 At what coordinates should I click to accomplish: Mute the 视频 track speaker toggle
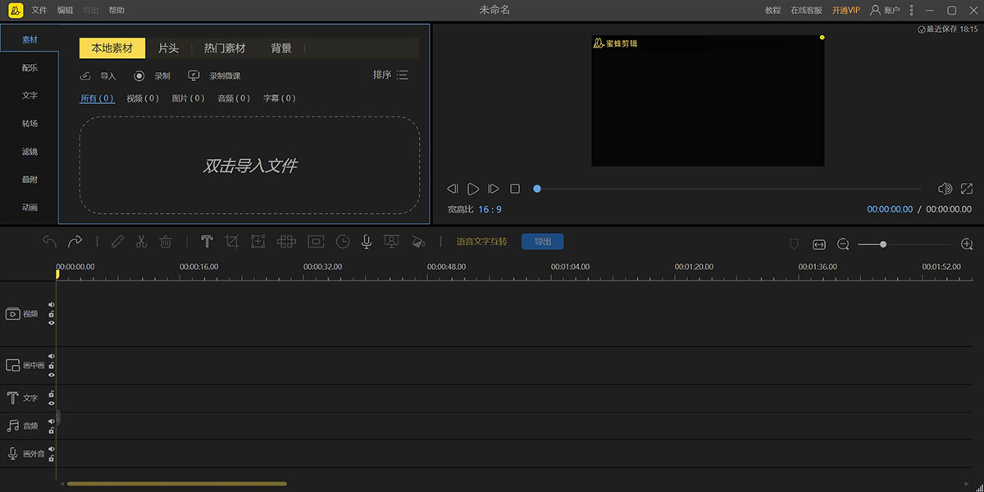(51, 303)
